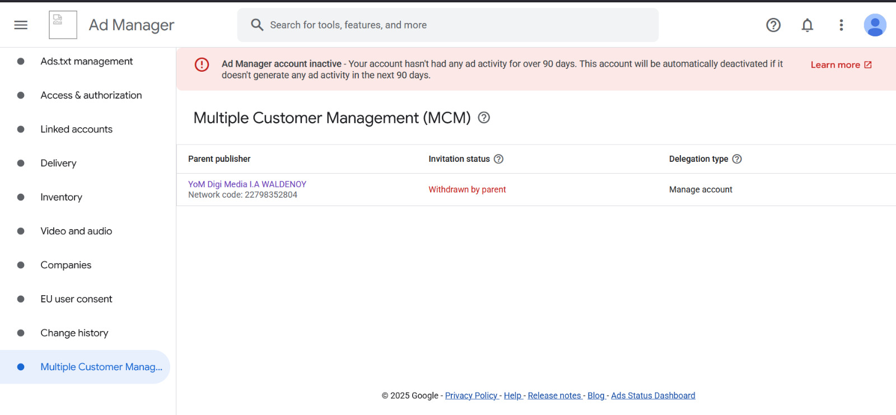Image resolution: width=896 pixels, height=415 pixels.
Task: Go to Companies
Action: (x=66, y=265)
